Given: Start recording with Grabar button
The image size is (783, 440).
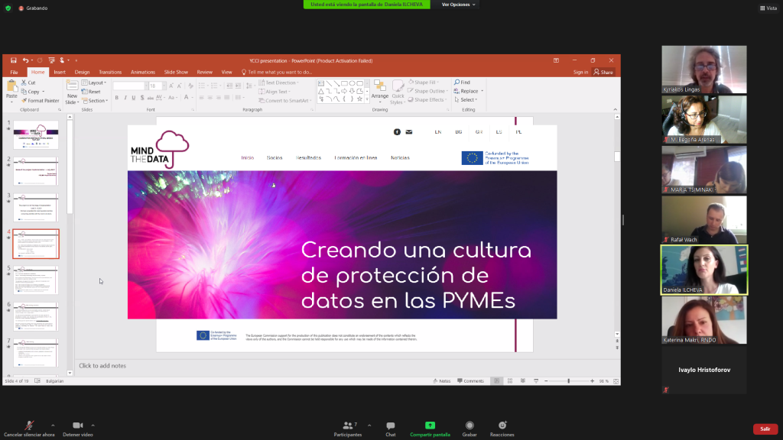Looking at the screenshot, I should click(x=469, y=425).
